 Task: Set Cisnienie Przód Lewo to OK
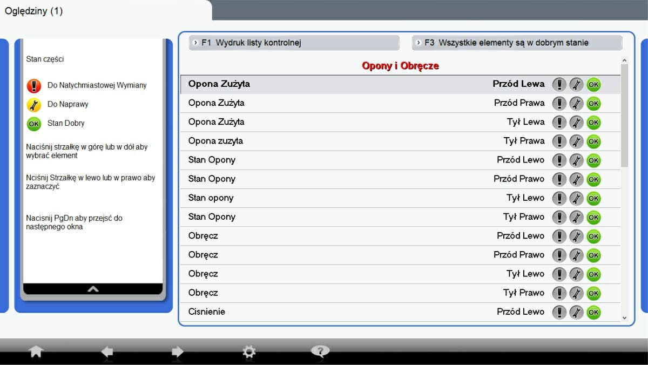tap(593, 312)
